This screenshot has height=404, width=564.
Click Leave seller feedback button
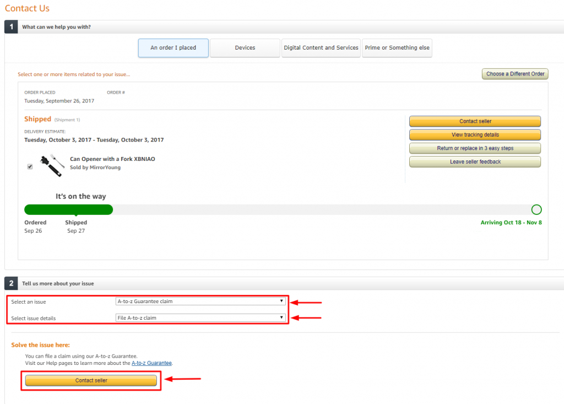click(475, 162)
